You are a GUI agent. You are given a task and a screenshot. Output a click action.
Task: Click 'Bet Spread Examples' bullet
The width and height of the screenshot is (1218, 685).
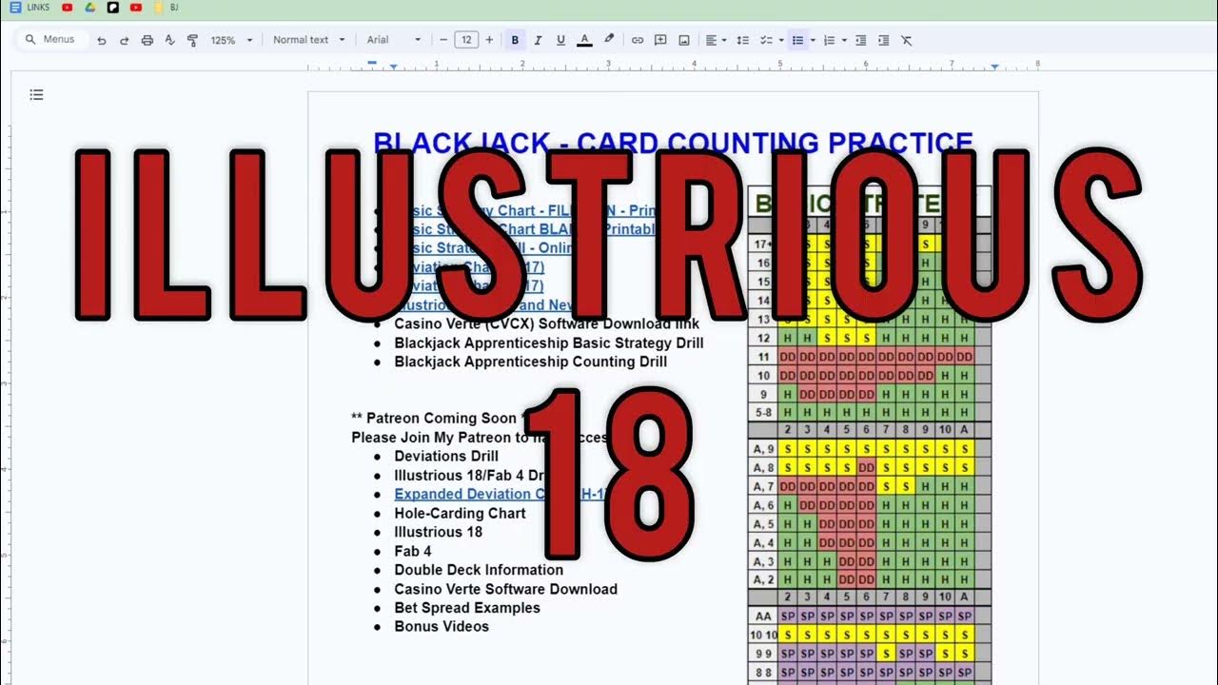pos(467,608)
